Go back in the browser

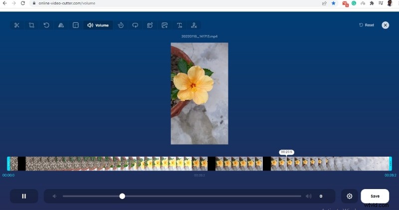[4, 3]
